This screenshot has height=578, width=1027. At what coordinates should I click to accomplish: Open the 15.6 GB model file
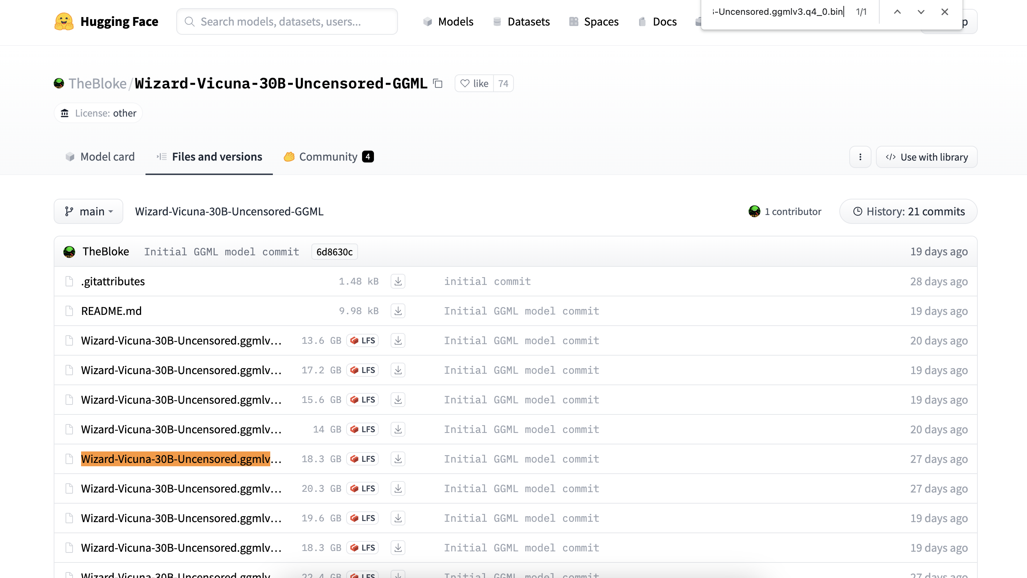coord(181,400)
